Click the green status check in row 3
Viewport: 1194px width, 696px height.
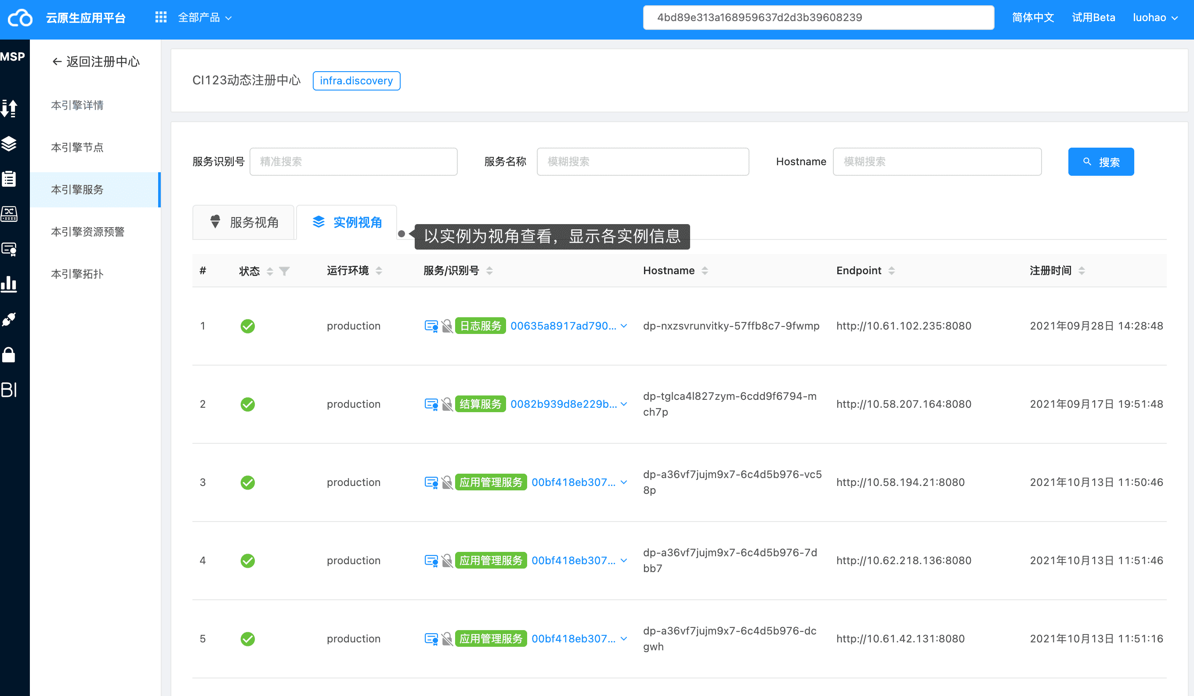(x=248, y=482)
